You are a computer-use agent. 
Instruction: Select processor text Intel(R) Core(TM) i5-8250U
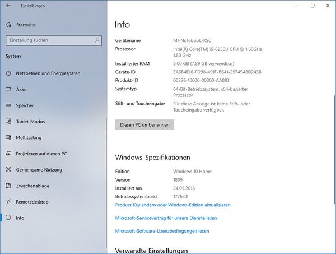[217, 52]
